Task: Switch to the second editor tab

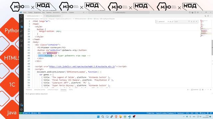Action: click(53, 16)
